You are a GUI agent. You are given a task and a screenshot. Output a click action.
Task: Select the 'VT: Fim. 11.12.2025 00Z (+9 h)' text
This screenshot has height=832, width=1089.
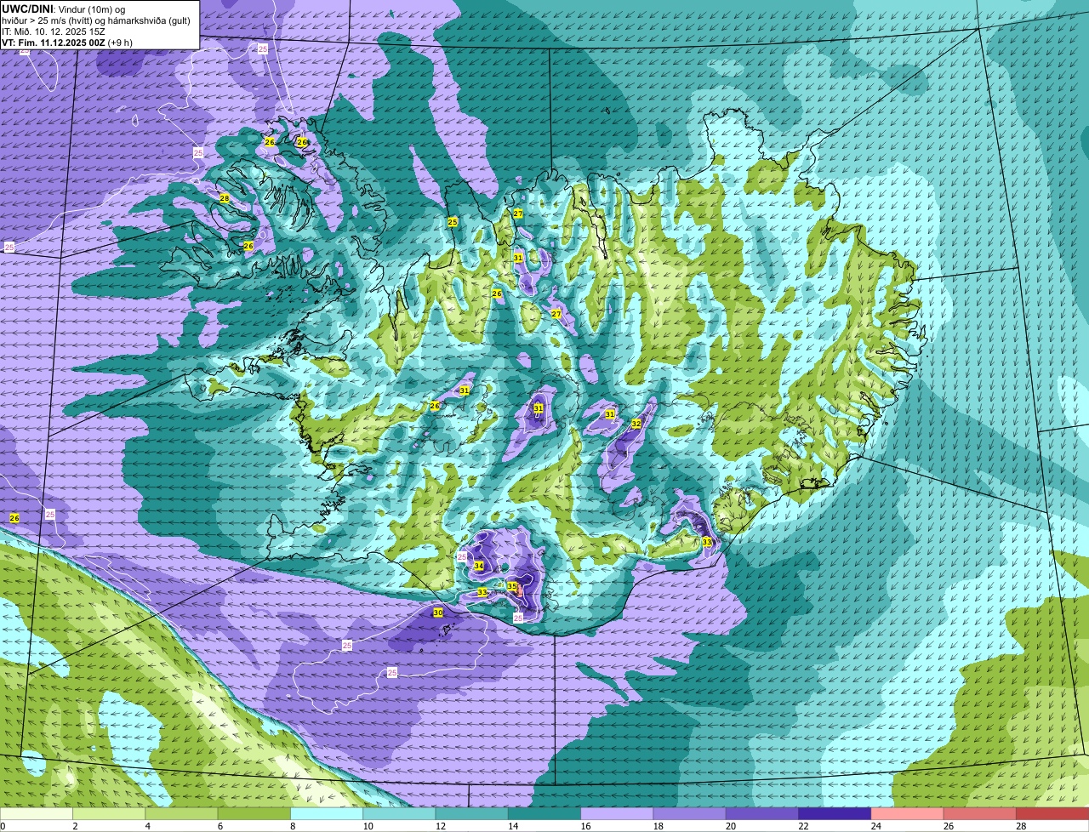[66, 42]
